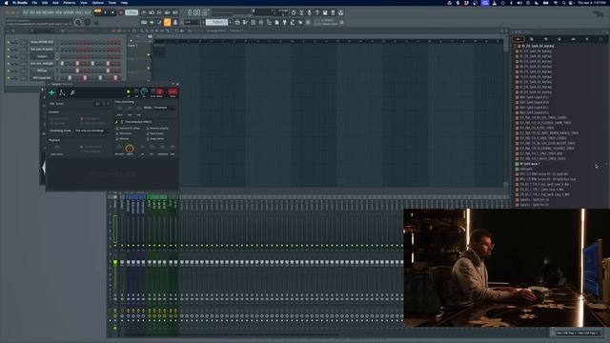Select the 808 Closed Hat channel button
Screen dimensions: 610x343
[42, 78]
